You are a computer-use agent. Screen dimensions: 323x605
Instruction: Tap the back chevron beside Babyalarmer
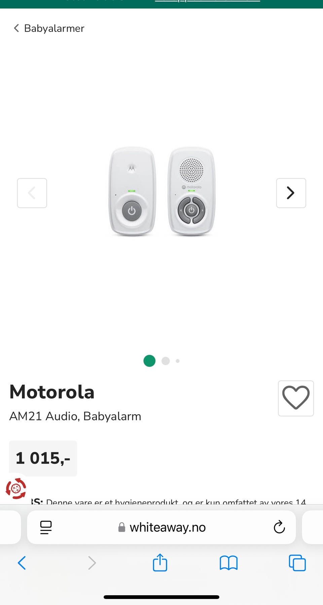point(16,28)
